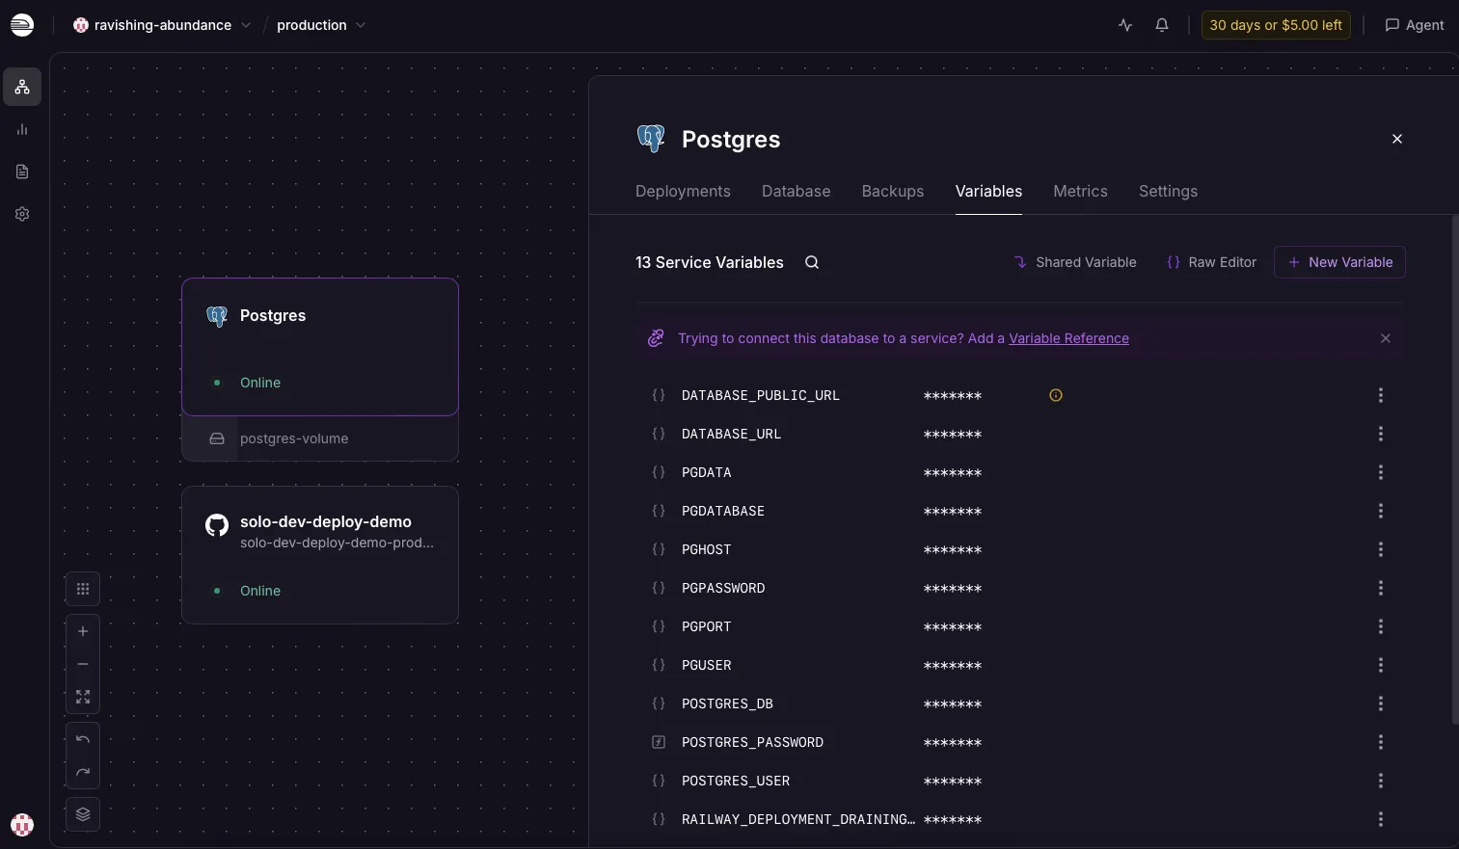This screenshot has height=849, width=1459.
Task: Close the Postgres side panel
Action: pos(1397,139)
